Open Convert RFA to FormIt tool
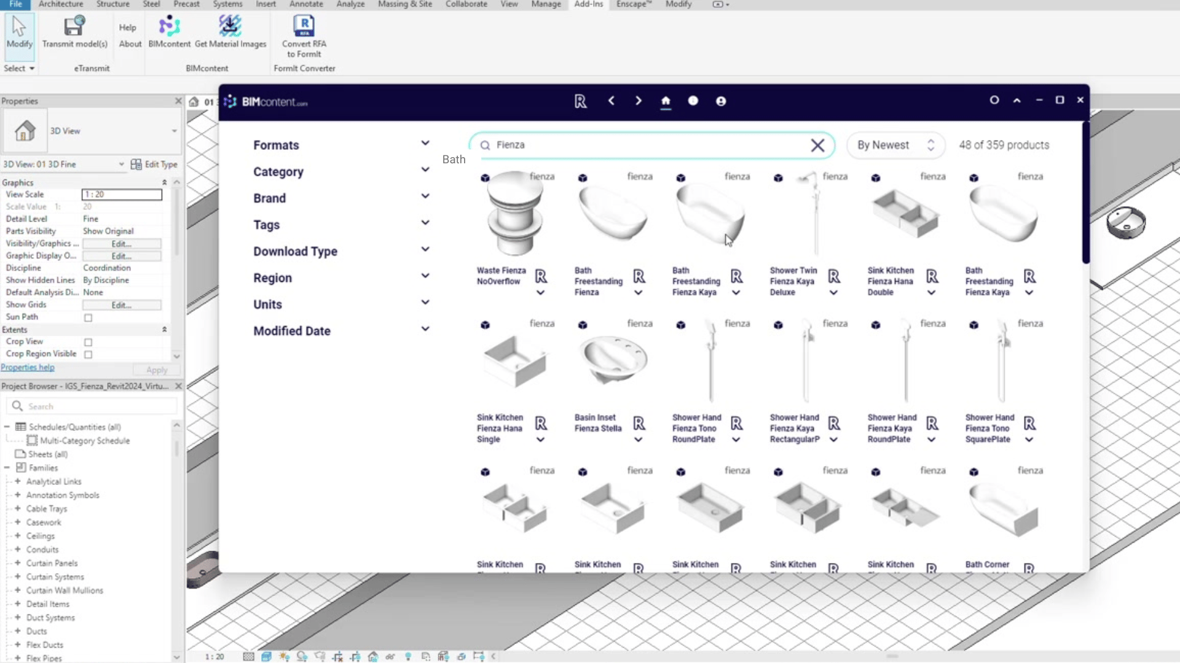 coord(304,36)
